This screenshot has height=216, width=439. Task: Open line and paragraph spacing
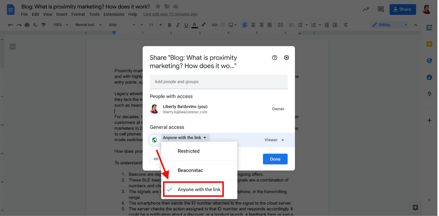(280, 25)
